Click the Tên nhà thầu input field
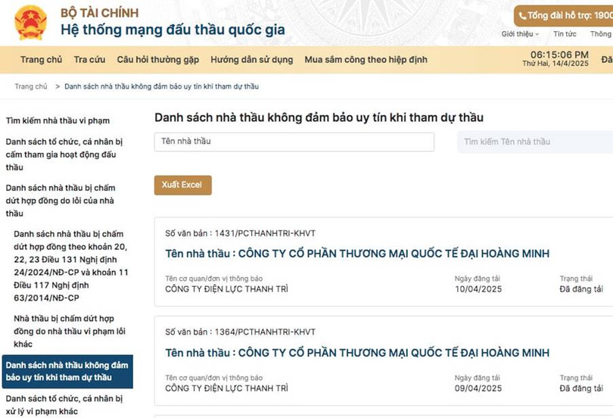The width and height of the screenshot is (613, 418). 294,142
